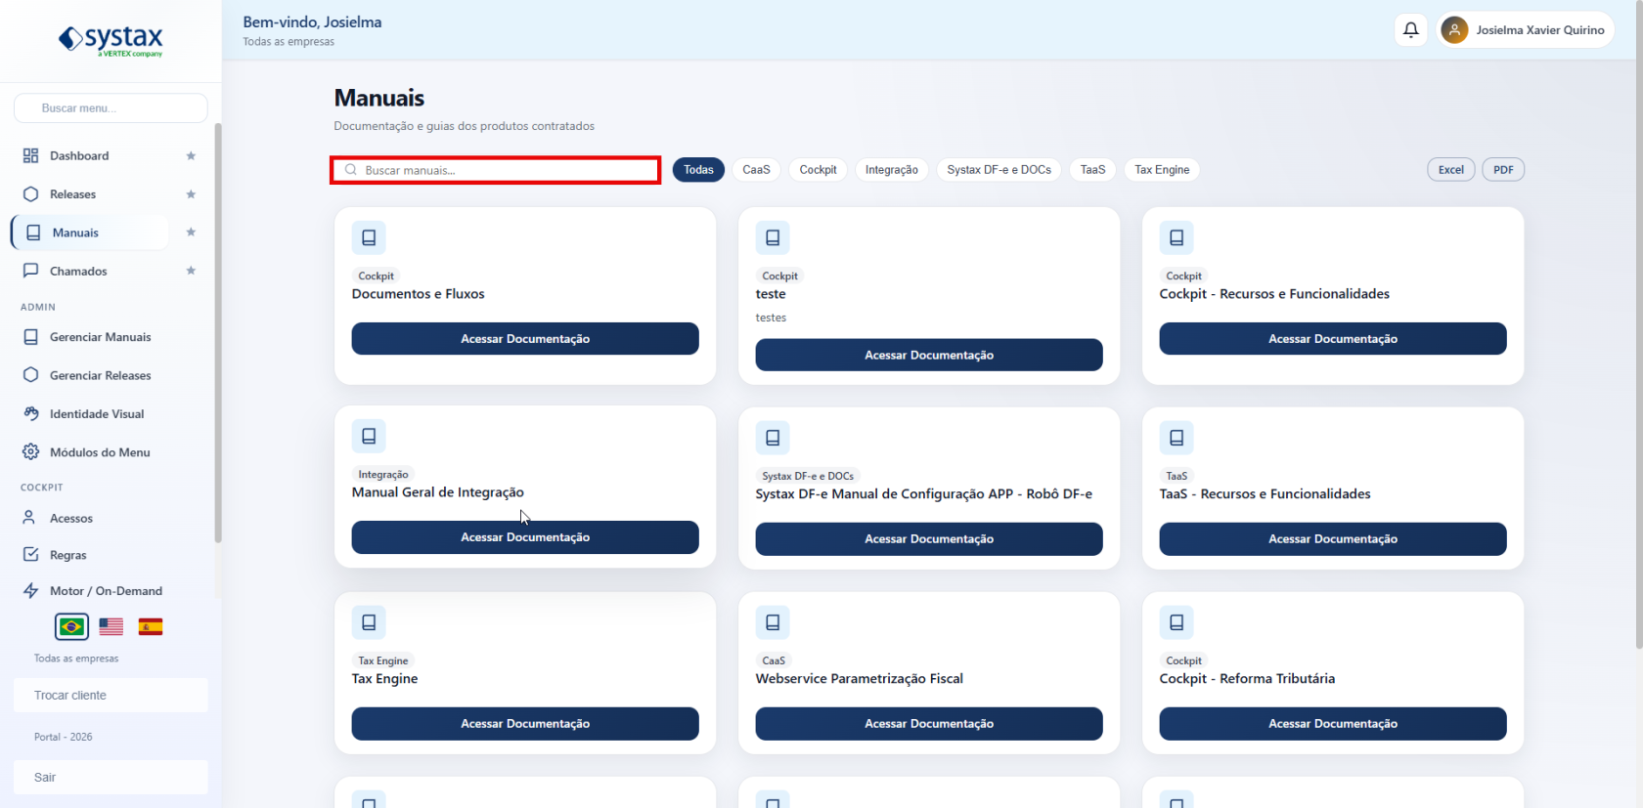Click book icon on Tax Engine card

[369, 622]
